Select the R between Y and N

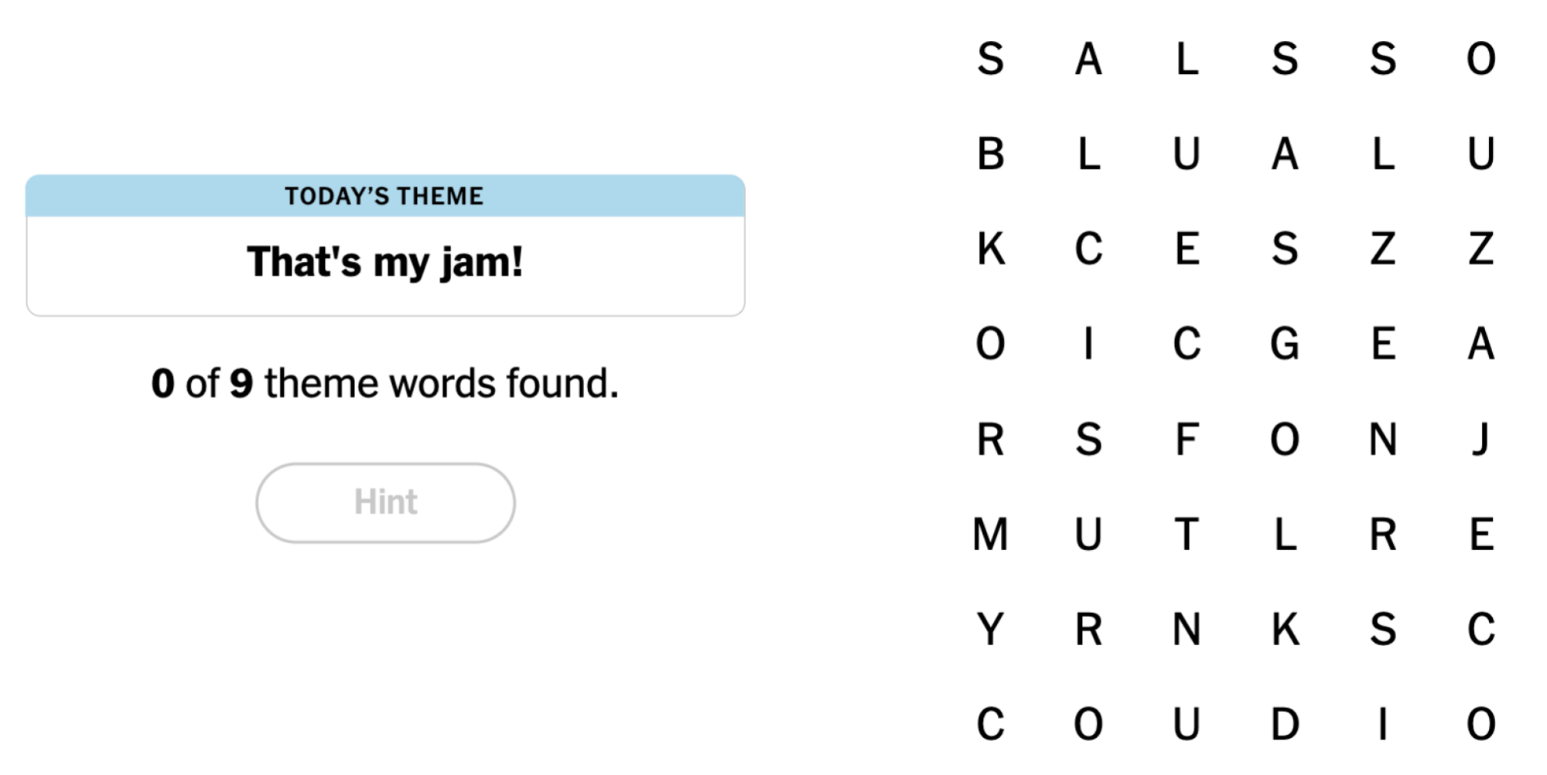pos(1088,629)
